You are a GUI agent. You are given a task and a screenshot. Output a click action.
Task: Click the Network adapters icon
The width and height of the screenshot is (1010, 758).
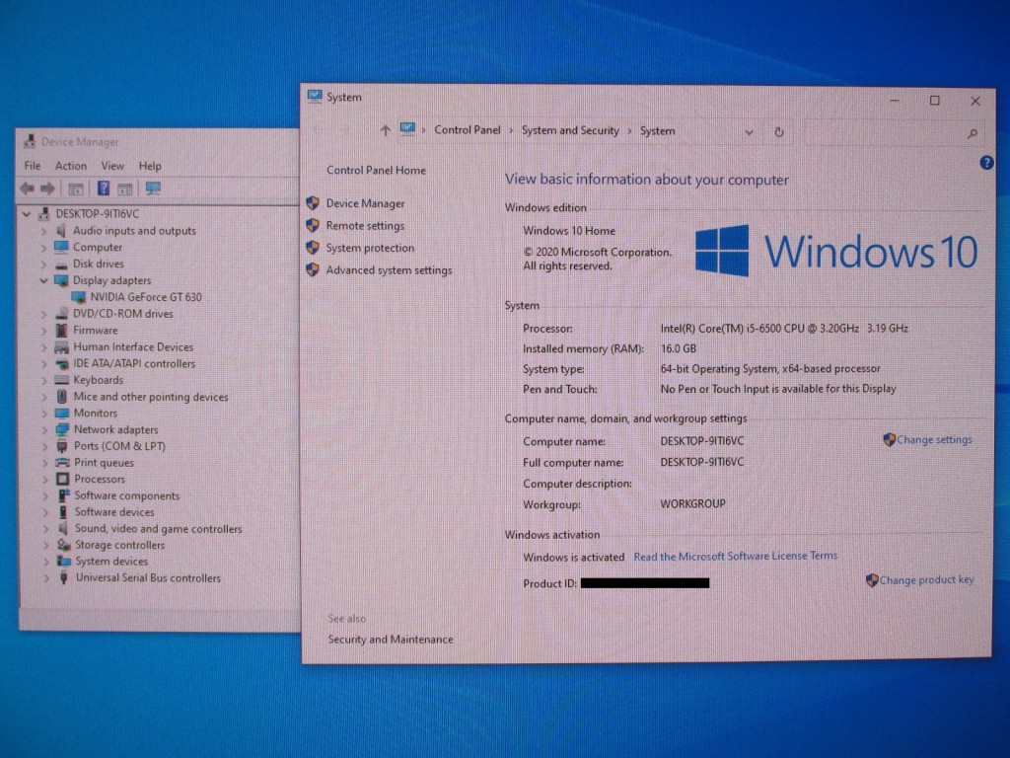tap(62, 429)
